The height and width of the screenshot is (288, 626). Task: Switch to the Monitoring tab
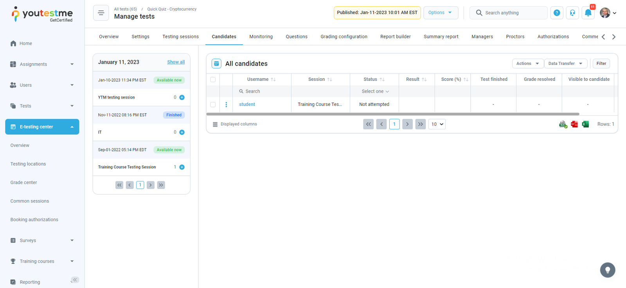[x=261, y=37]
